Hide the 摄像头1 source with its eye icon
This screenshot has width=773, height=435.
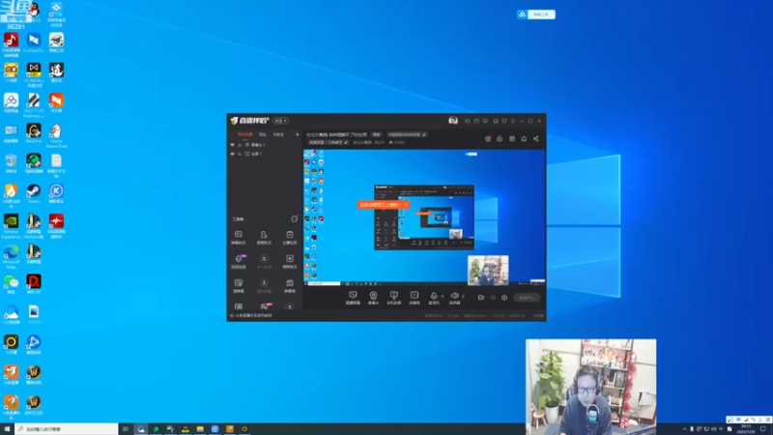[232, 145]
